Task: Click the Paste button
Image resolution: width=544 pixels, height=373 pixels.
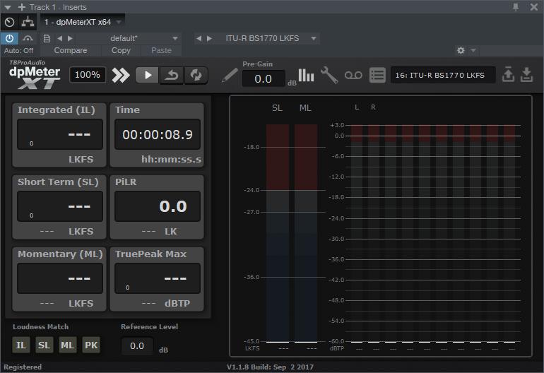Action: [x=161, y=50]
